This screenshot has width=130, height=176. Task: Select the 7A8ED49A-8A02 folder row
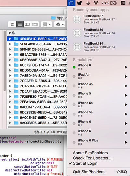point(37,76)
